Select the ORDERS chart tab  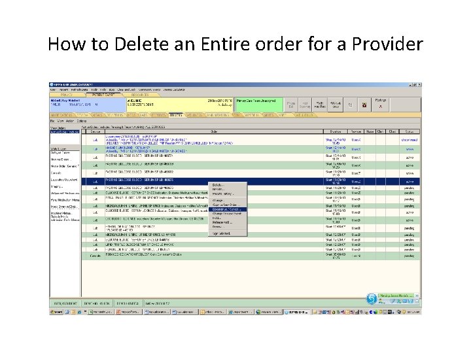click(176, 115)
